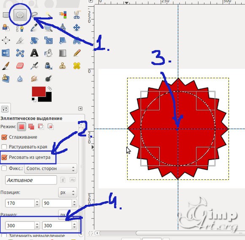This screenshot has height=240, width=245.
Task: Open the Позиция units px dropdown
Action: coord(68,193)
